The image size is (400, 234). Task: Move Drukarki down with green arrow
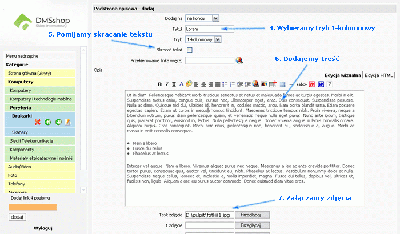58,122
